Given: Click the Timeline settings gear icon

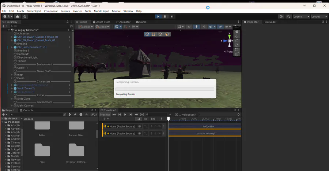Looking at the screenshot, I should pyautogui.click(x=238, y=115).
